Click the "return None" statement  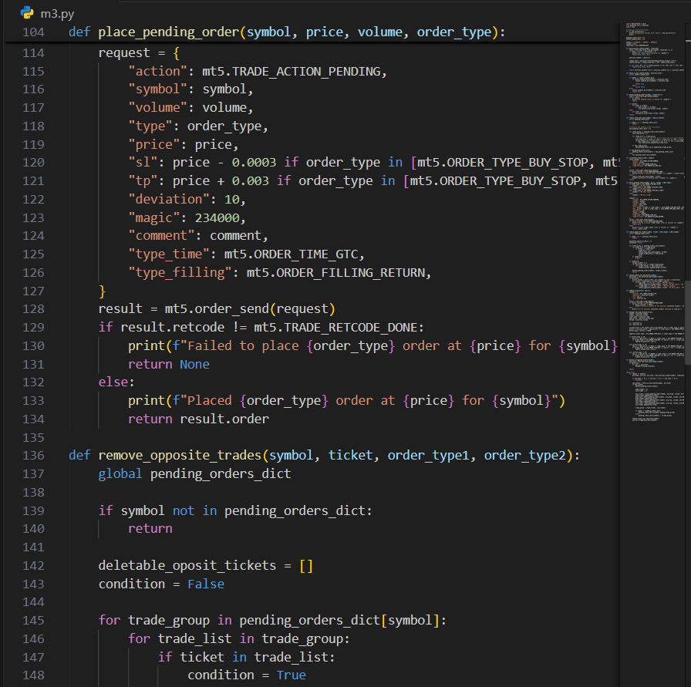click(x=168, y=364)
